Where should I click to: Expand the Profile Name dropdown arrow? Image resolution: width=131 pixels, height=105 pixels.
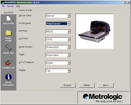pos(69,24)
